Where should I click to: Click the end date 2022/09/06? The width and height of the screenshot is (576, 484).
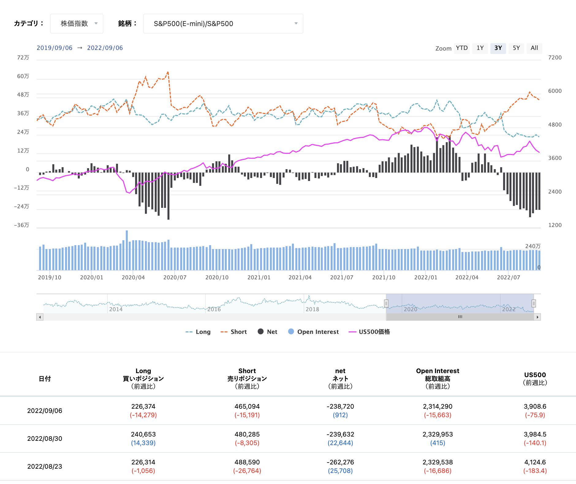(x=105, y=48)
